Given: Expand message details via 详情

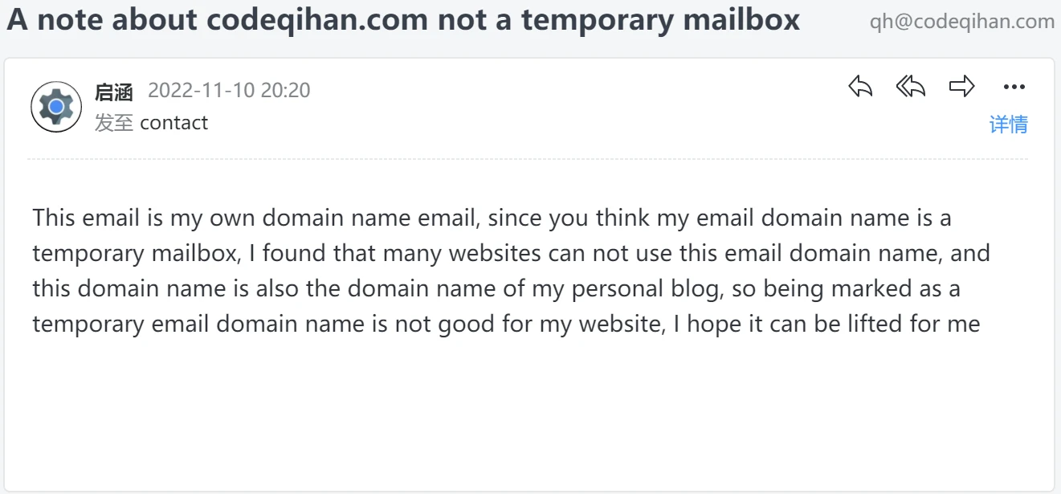Looking at the screenshot, I should pyautogui.click(x=1008, y=125).
